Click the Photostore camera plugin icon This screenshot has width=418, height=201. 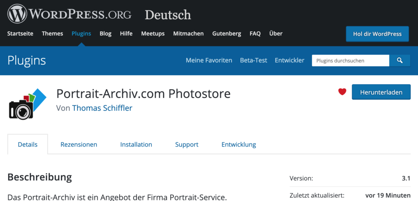click(x=27, y=103)
